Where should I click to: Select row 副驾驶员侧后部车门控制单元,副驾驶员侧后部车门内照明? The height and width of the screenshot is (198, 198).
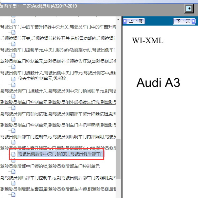pos(58,178)
